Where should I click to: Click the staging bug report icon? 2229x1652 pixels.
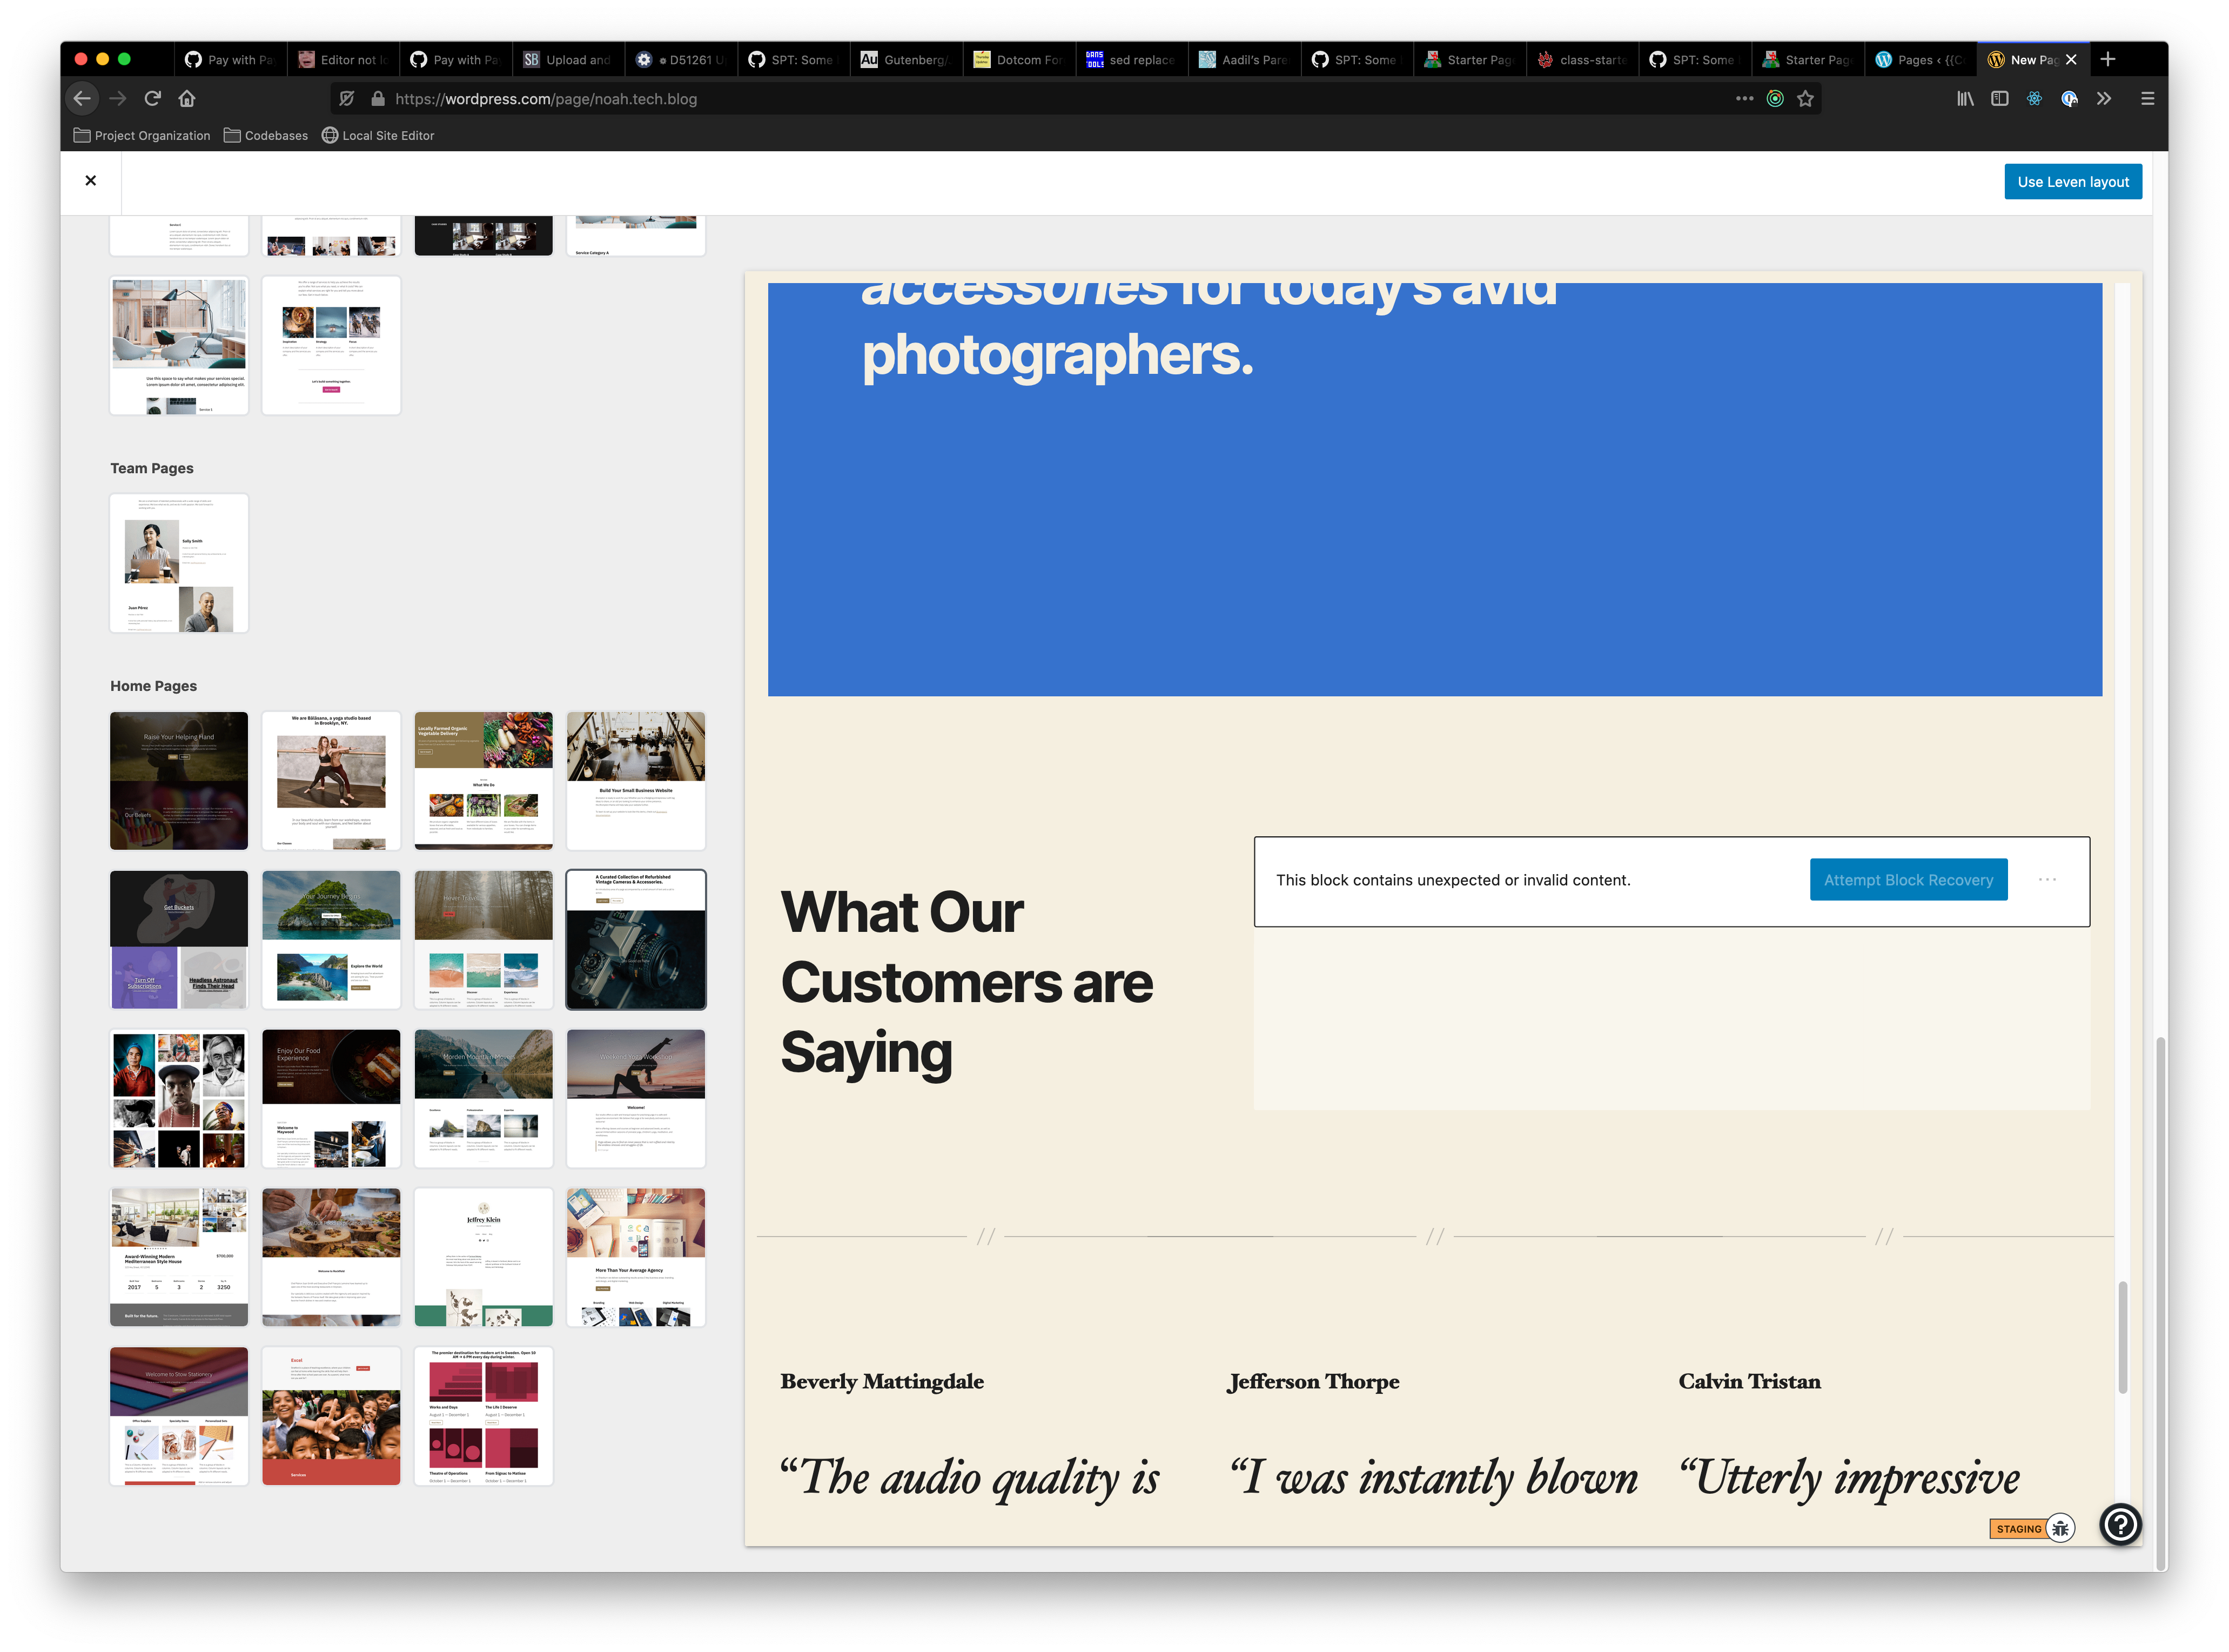pyautogui.click(x=2060, y=1529)
